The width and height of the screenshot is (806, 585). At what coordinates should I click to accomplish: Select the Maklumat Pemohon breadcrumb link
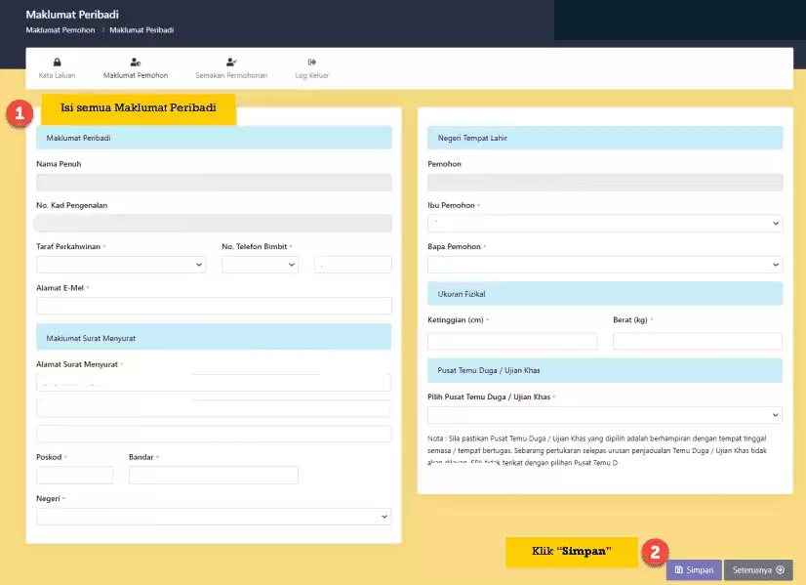coord(60,30)
